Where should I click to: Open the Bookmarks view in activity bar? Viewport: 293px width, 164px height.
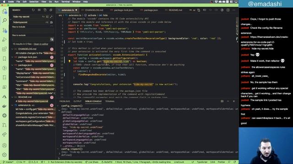click(x=5, y=59)
